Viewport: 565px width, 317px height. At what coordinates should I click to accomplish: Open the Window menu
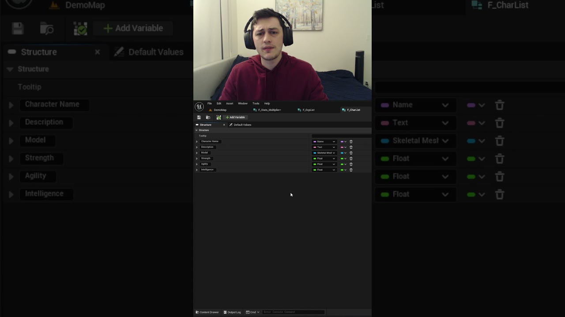pos(243,103)
